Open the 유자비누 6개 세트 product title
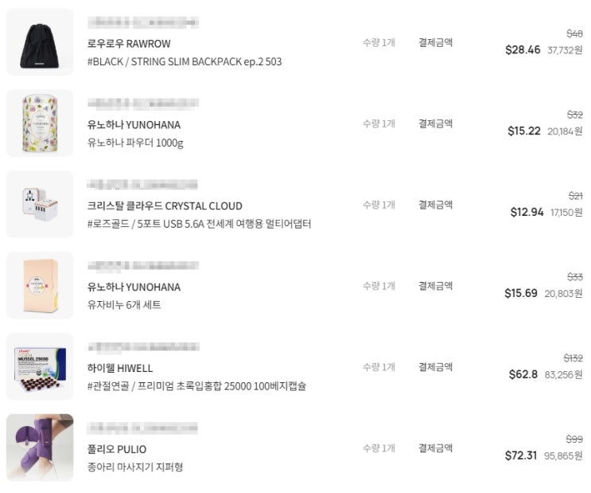591x493 pixels. pos(124,306)
